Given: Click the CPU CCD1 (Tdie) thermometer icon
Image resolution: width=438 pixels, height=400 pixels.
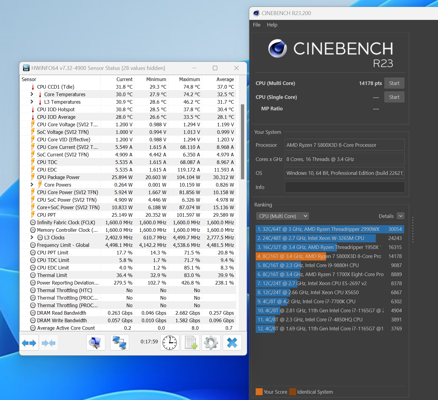Looking at the screenshot, I should point(33,87).
